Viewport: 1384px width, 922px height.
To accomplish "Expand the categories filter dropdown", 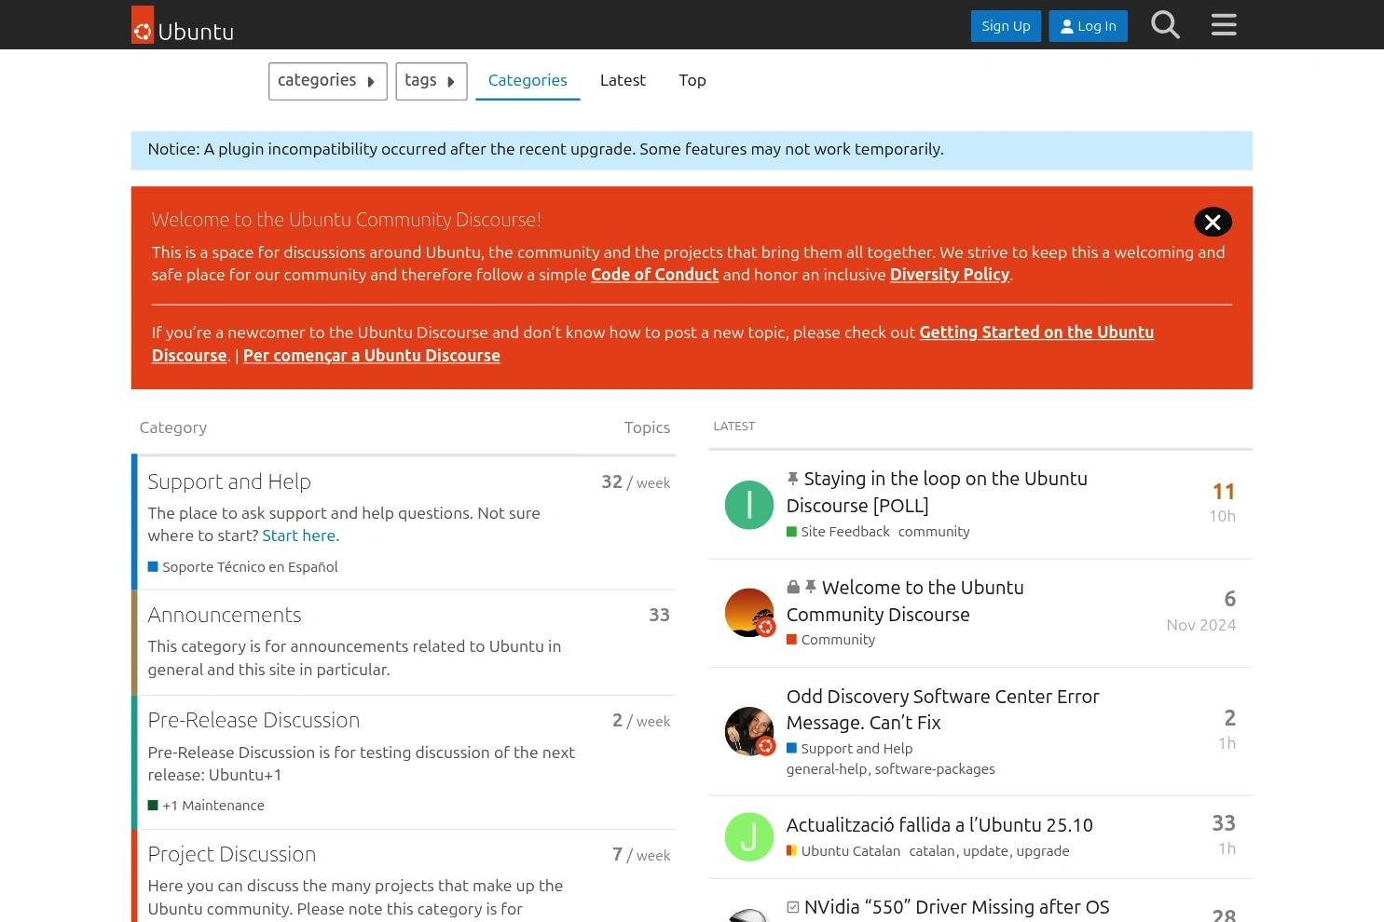I will 327,81.
